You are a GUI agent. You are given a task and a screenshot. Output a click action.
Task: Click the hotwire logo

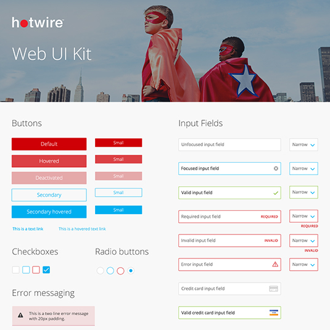click(38, 23)
